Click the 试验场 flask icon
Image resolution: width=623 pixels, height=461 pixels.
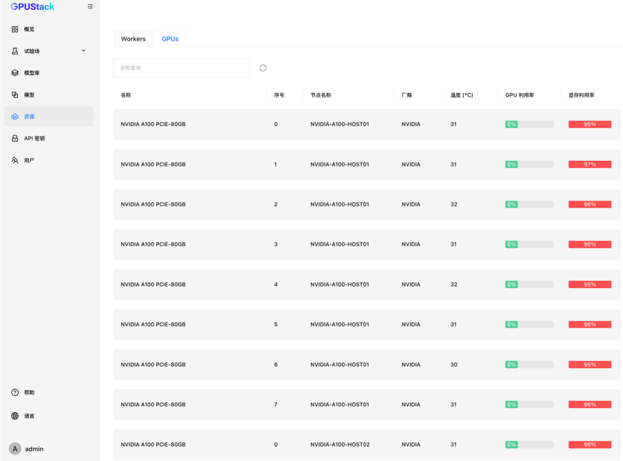pyautogui.click(x=15, y=51)
